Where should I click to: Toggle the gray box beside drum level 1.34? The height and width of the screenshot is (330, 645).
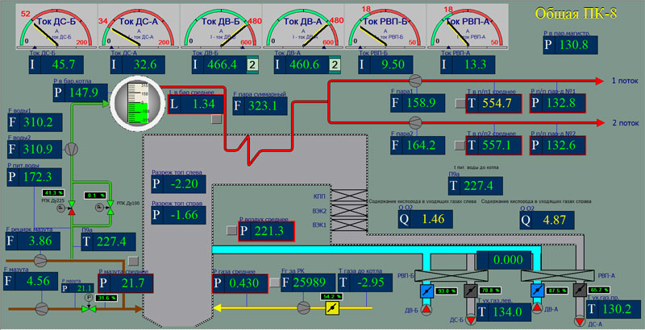(215, 119)
